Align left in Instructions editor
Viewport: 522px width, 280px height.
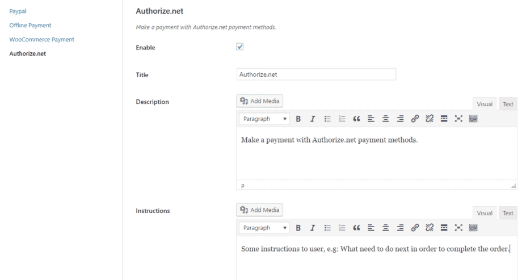coord(371,228)
